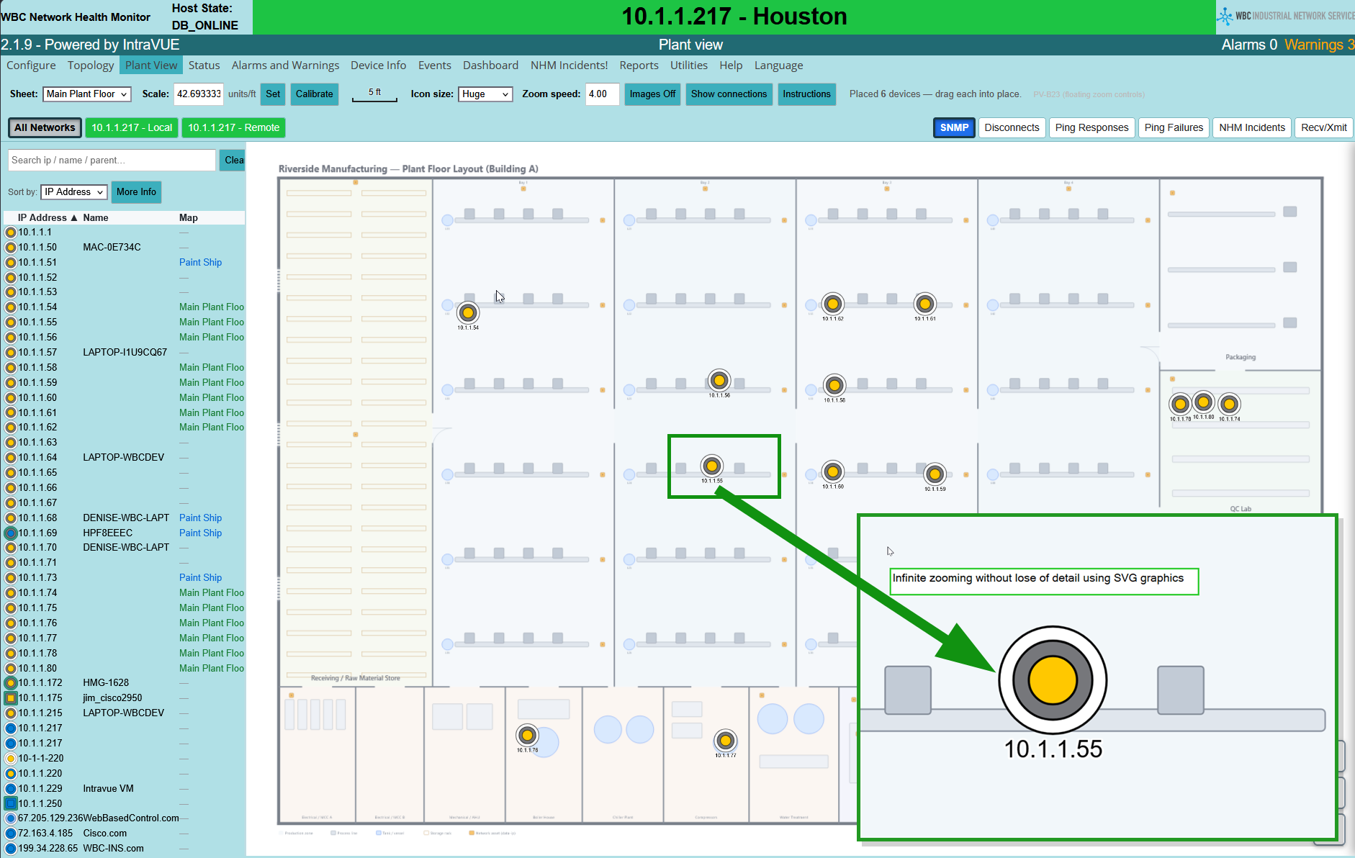This screenshot has width=1355, height=858.
Task: Open the Sort by dropdown
Action: click(x=74, y=192)
